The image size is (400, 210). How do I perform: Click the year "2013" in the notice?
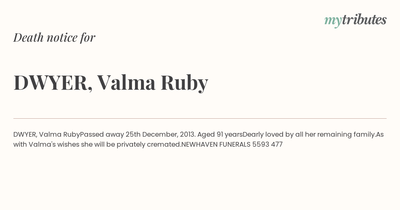187,135
